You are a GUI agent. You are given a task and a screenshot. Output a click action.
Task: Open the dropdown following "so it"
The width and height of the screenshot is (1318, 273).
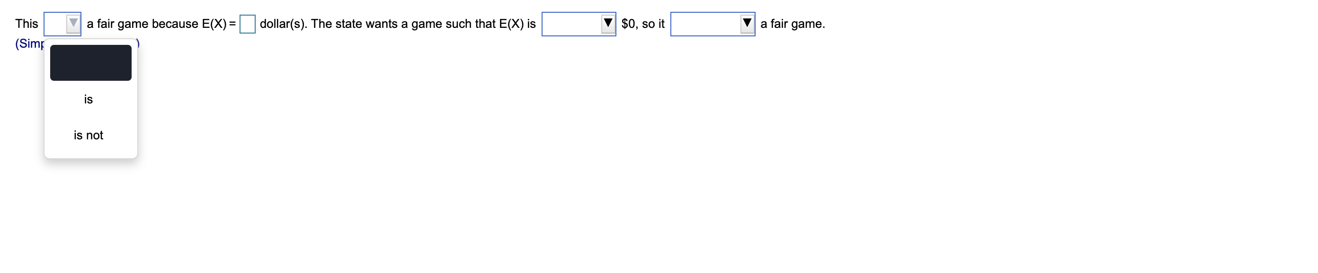[x=712, y=24]
